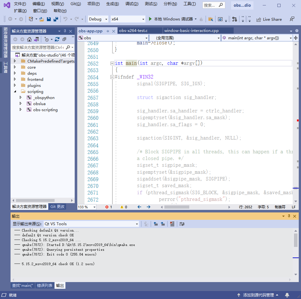The image size is (301, 299).
Task: Switch to the Git 更改 tab
Action: click(57, 207)
